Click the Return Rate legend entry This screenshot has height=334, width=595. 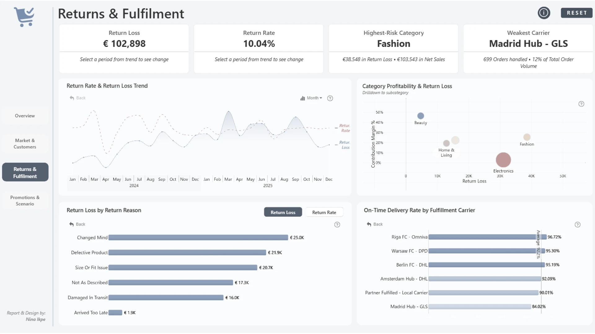coord(343,128)
